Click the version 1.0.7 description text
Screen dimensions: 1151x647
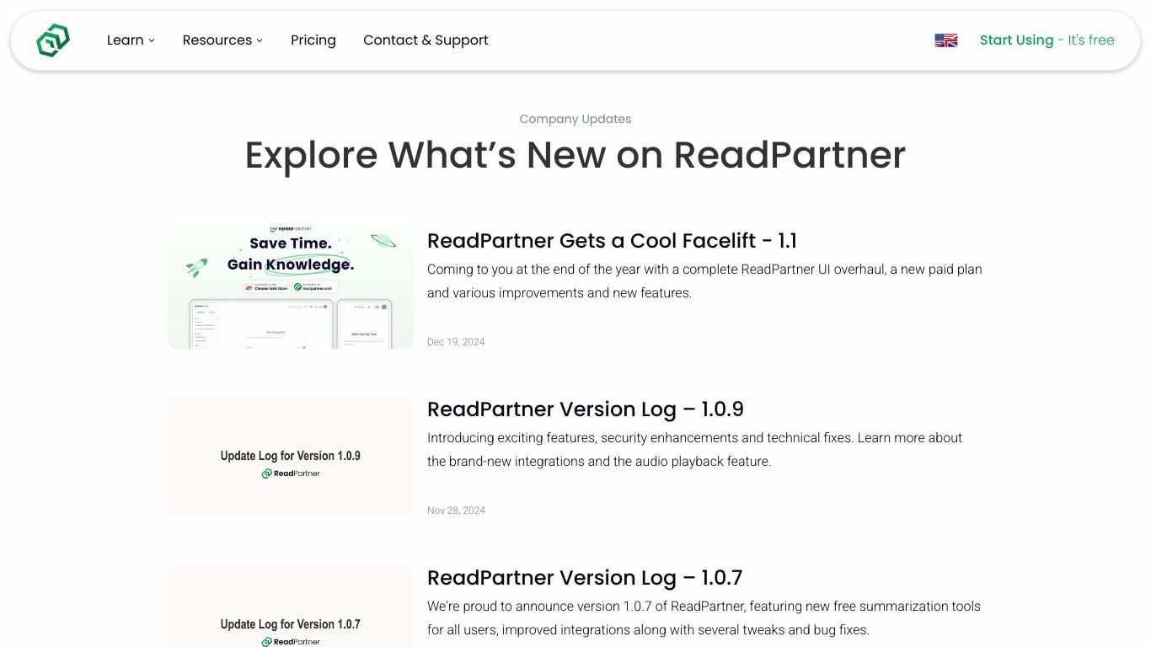click(x=704, y=618)
